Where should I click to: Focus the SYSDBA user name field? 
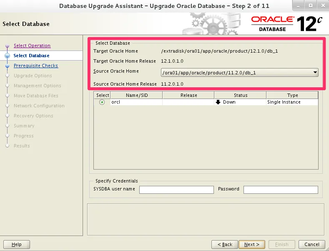click(176, 190)
